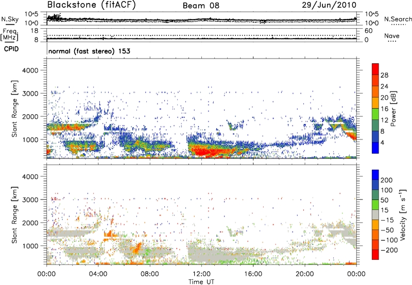This screenshot has height=285, width=412.
Task: Click the 50–100 m/s teal Velocity swatch
Action: point(375,195)
